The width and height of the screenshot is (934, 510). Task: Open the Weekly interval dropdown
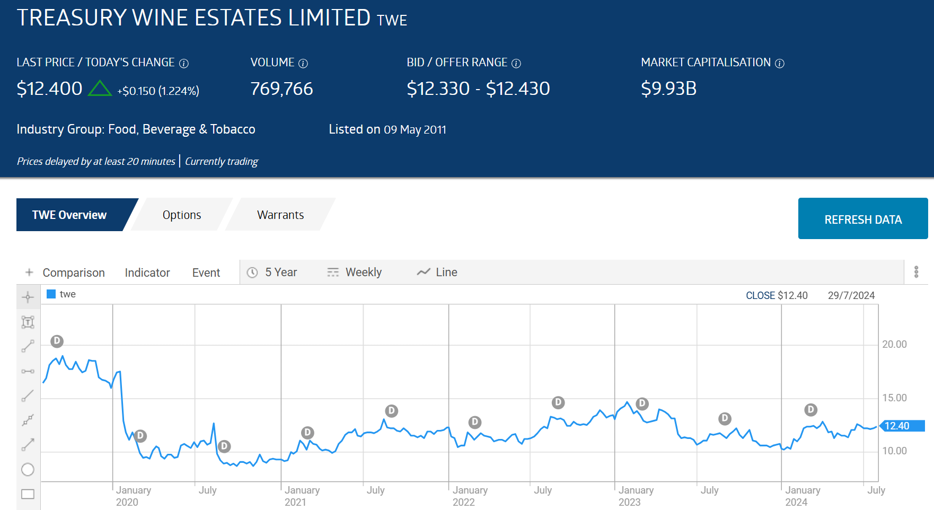click(x=354, y=272)
